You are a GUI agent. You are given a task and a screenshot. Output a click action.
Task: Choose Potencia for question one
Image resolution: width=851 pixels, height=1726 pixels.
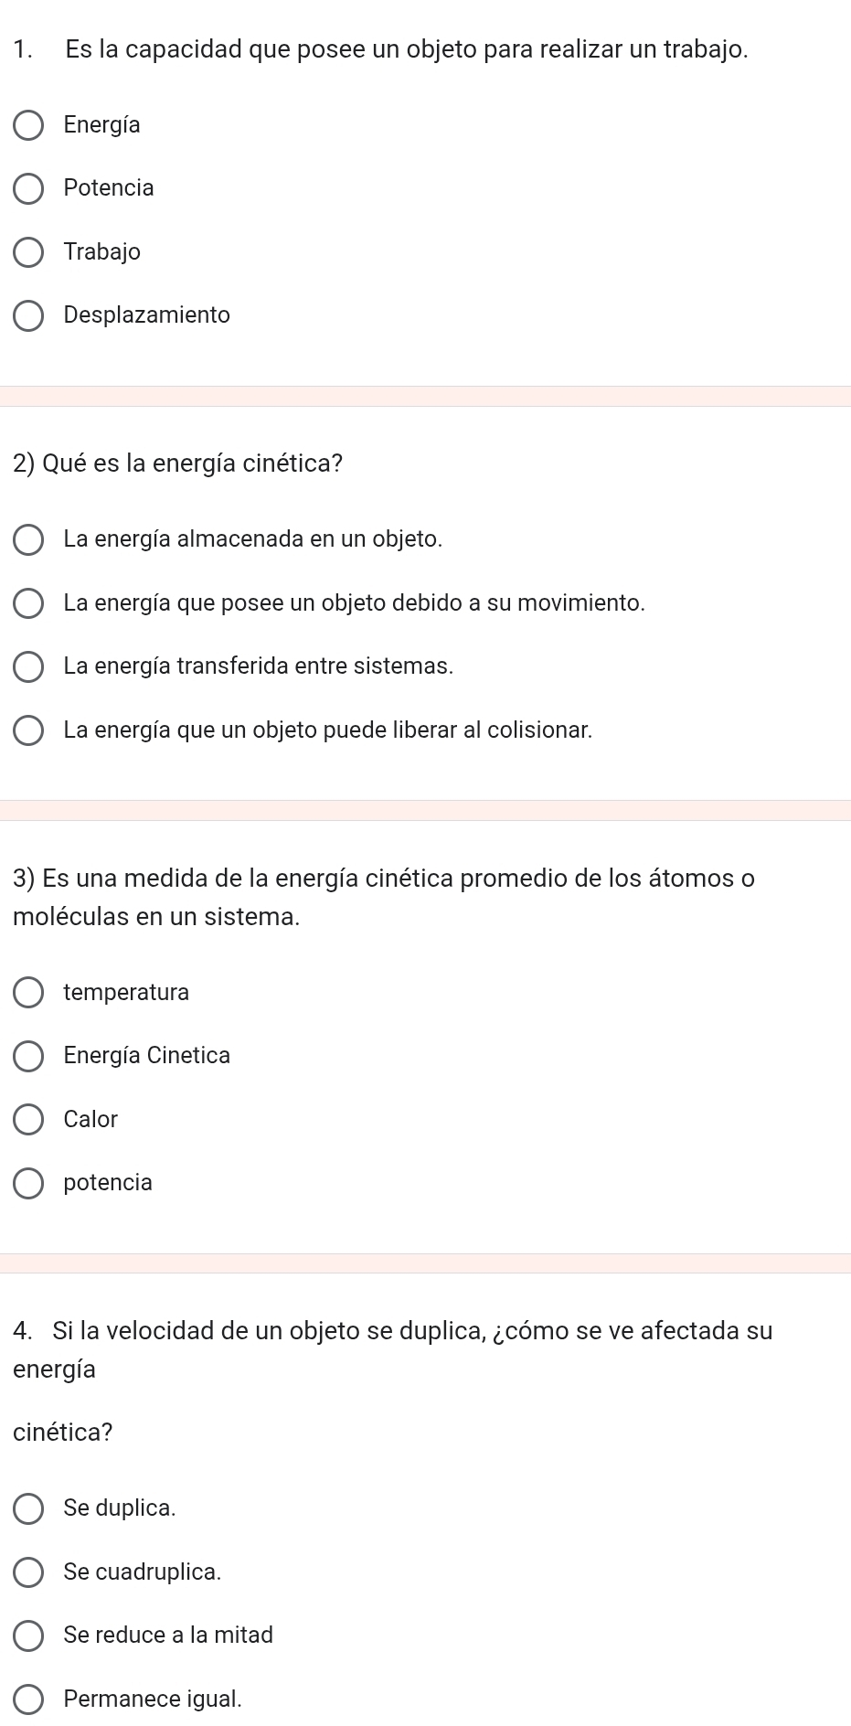pyautogui.click(x=28, y=188)
